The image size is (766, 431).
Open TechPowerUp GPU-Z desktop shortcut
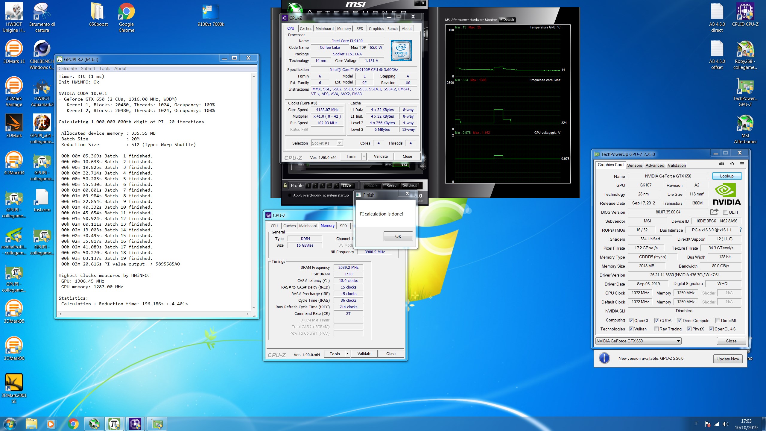[x=745, y=92]
